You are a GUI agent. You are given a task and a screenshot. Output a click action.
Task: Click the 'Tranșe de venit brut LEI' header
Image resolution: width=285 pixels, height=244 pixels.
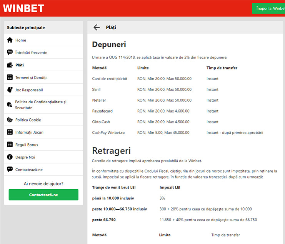point(114,187)
